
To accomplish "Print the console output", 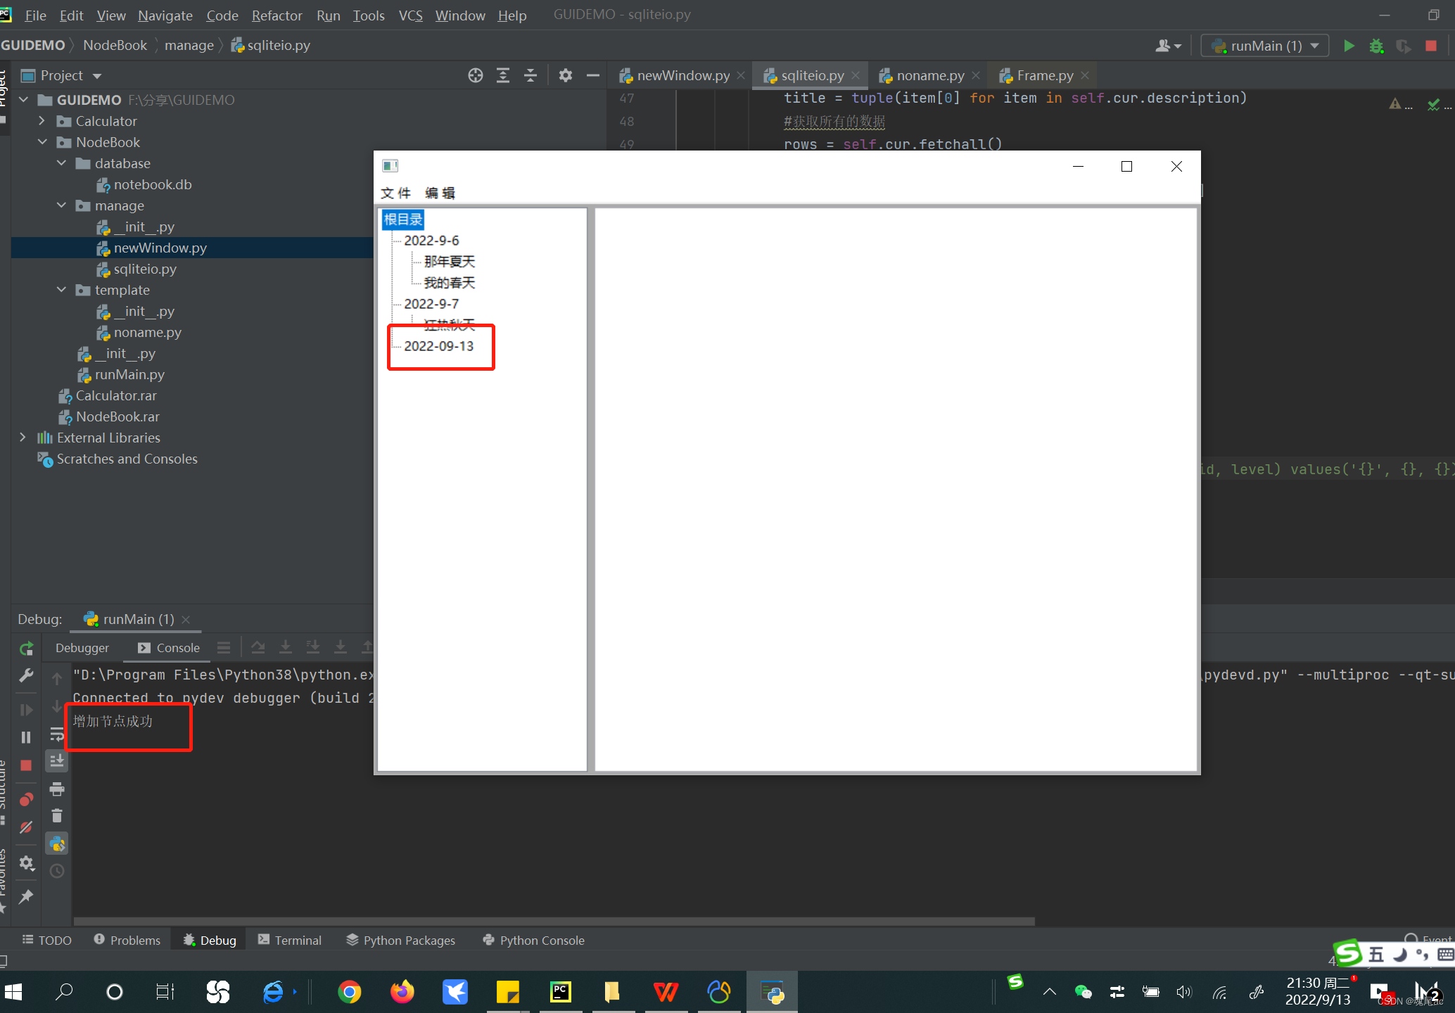I will coord(57,789).
